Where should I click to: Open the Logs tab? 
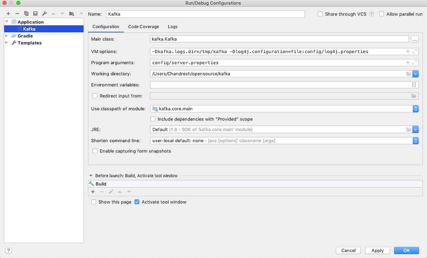pyautogui.click(x=173, y=27)
